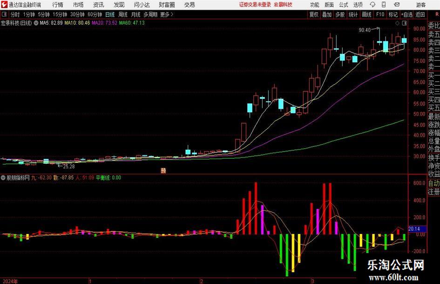This screenshot has height=284, width=440.
Task: Open the mobile phone icon
Action: point(384,5)
